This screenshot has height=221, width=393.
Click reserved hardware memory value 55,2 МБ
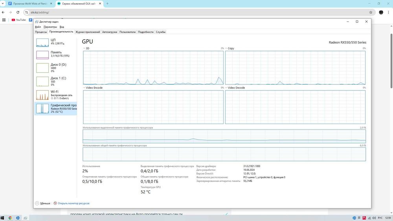coord(248,181)
